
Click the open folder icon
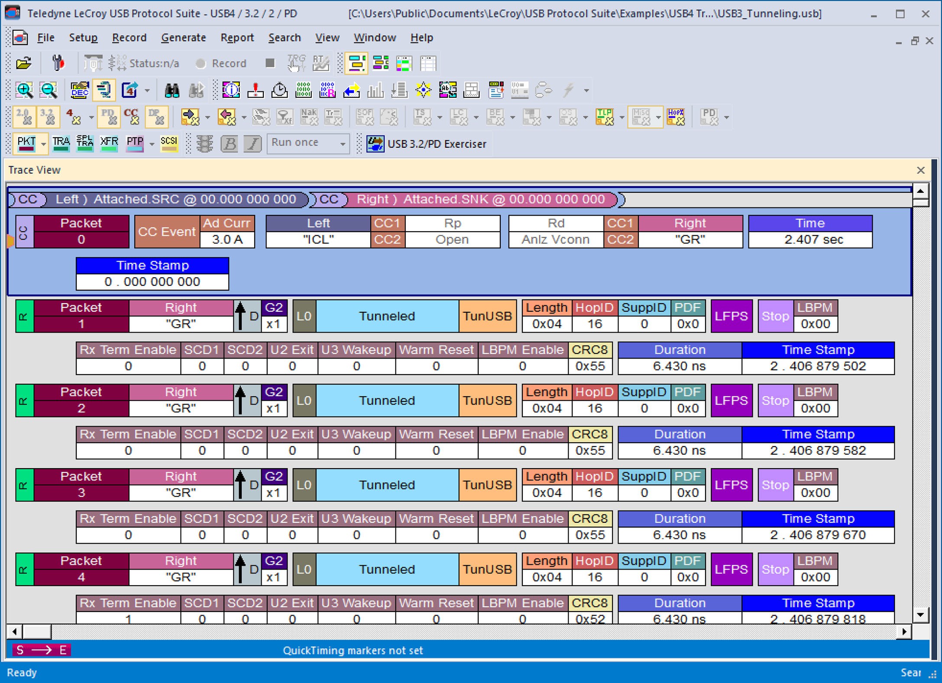coord(24,63)
